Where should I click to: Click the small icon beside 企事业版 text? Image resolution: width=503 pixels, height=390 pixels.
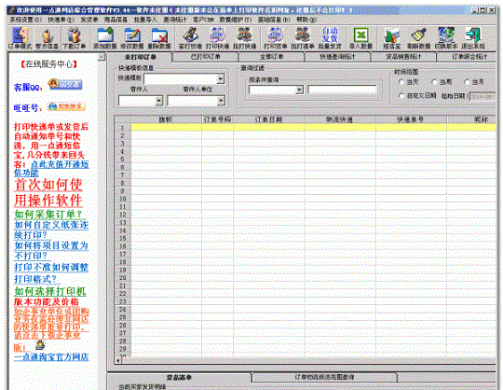coord(40,345)
